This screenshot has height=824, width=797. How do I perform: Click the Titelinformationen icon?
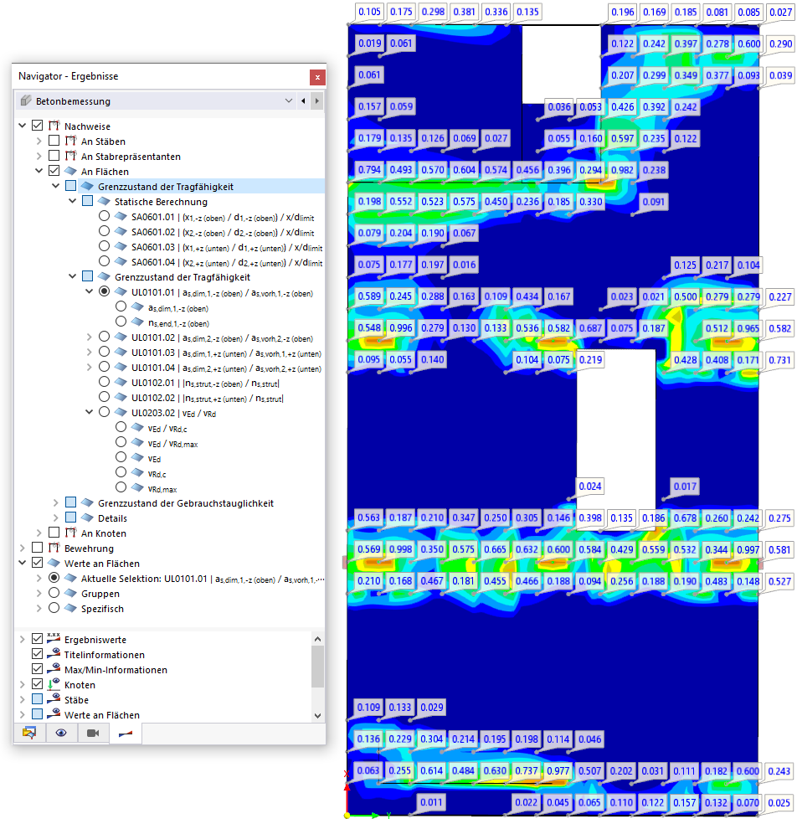click(x=54, y=654)
